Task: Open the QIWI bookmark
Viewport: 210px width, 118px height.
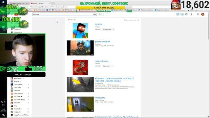Action: coord(70,10)
